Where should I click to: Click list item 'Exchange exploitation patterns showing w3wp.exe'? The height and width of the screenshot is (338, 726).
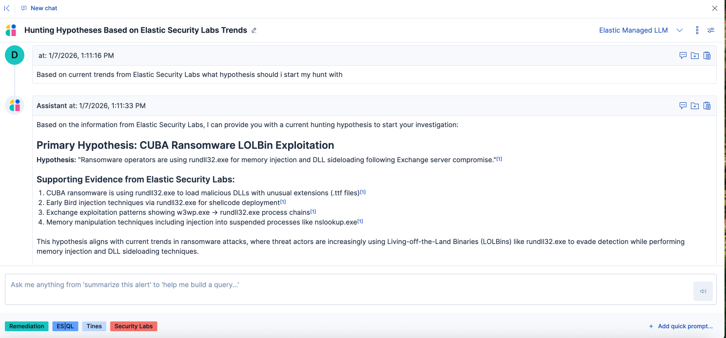click(178, 212)
